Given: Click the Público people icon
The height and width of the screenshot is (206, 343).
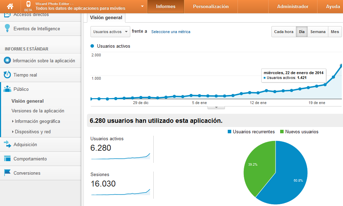Looking at the screenshot, I should point(7,89).
